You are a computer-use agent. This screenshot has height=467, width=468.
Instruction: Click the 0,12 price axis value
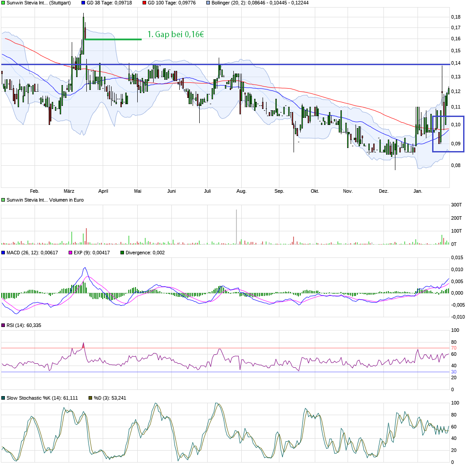click(x=456, y=91)
